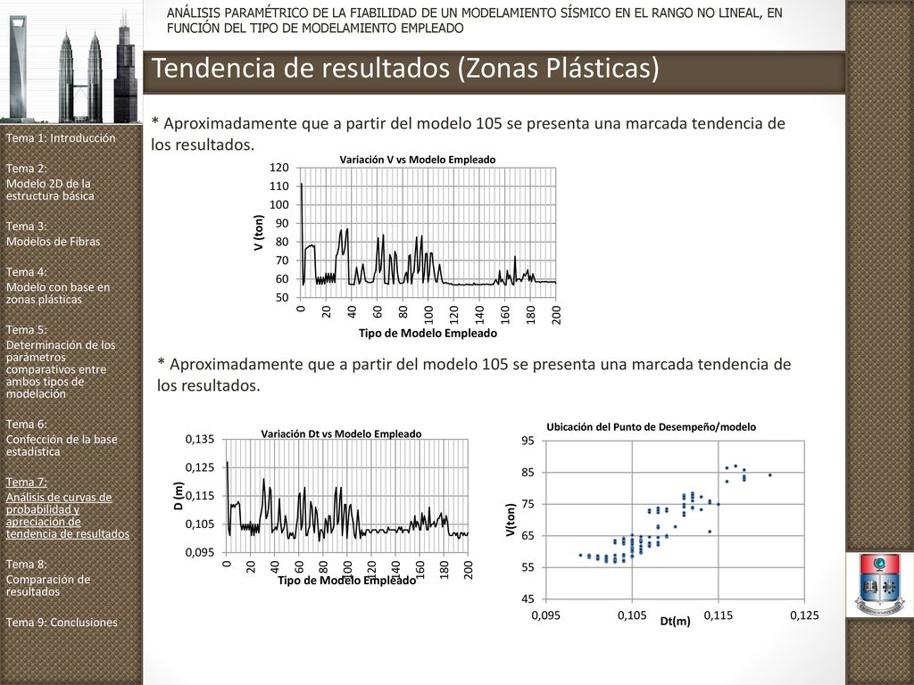
Task: Click the 'V(ton)' axis label of scatter chart
Action: click(511, 520)
